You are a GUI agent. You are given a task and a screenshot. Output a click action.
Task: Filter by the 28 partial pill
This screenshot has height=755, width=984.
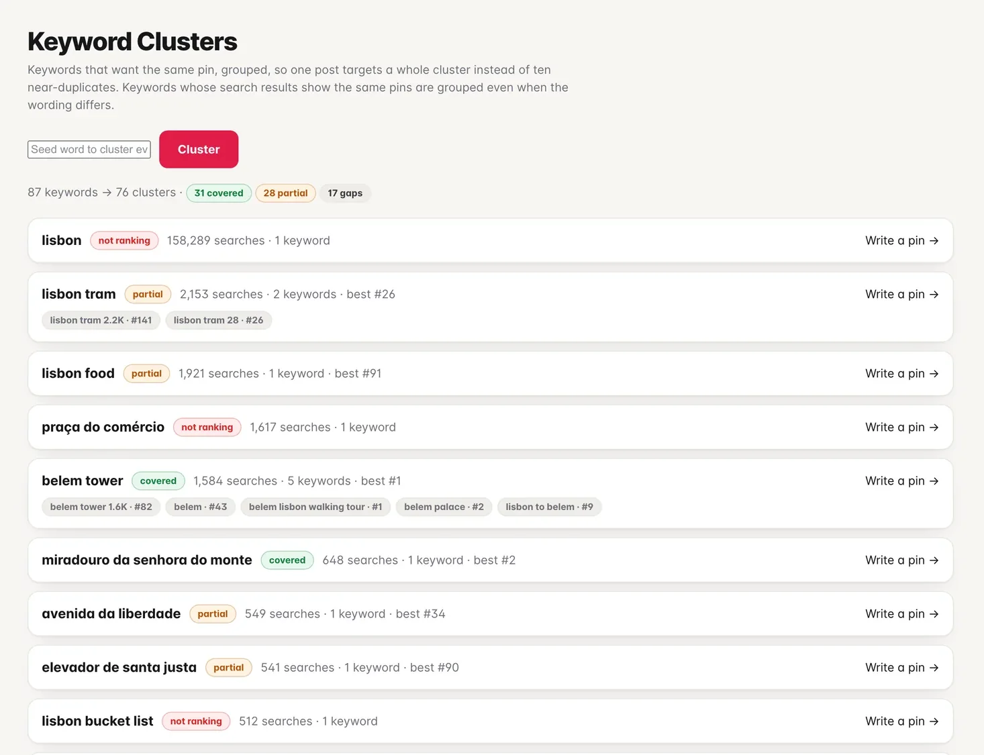285,193
